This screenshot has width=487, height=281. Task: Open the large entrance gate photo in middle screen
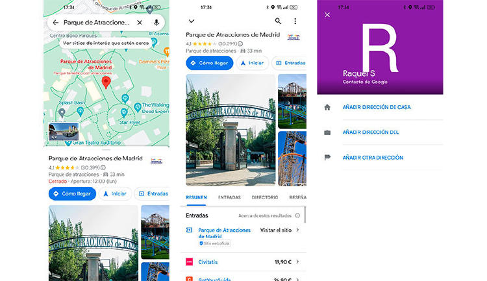pyautogui.click(x=231, y=130)
